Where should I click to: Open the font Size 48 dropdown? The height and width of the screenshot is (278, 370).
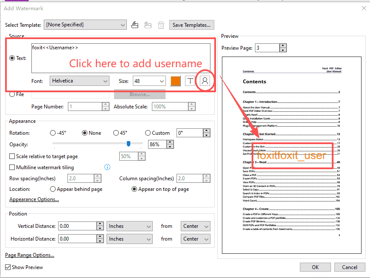[149, 81]
